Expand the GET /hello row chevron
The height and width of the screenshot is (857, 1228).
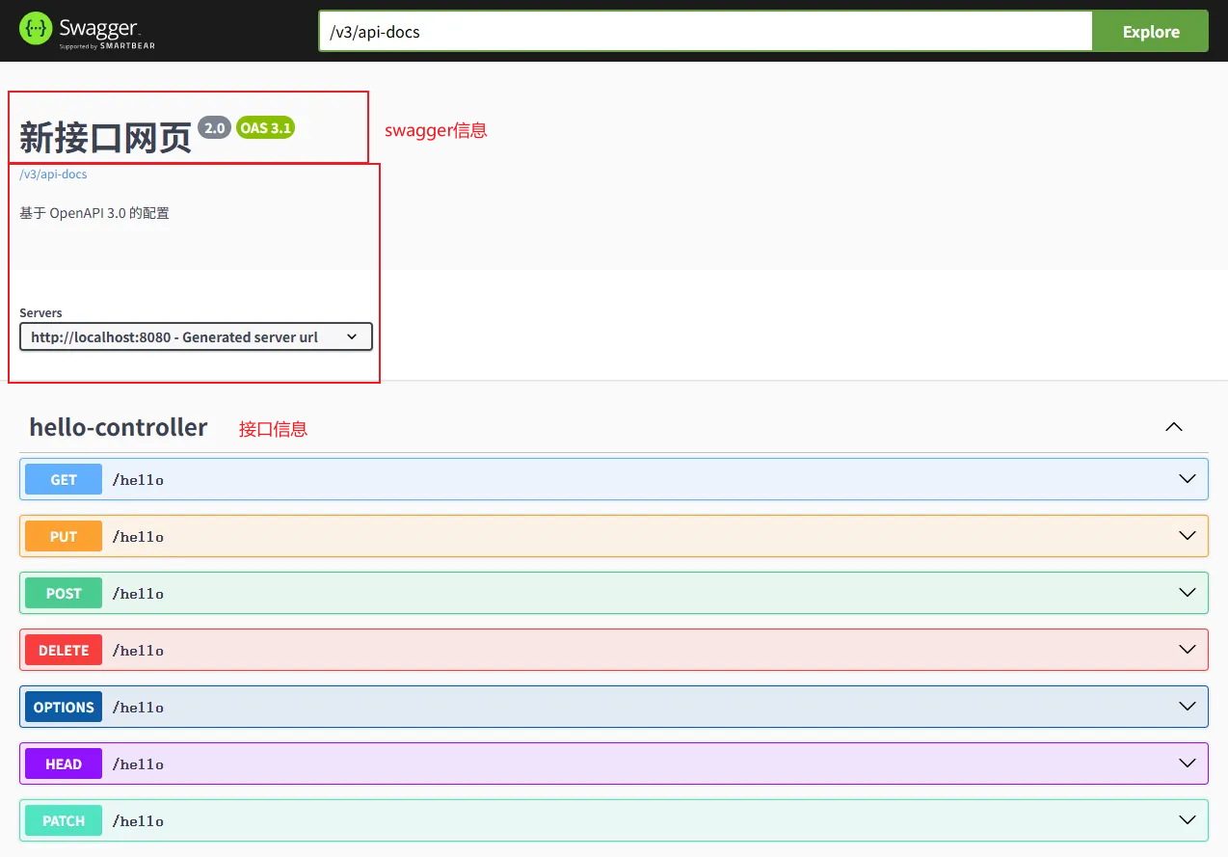tap(1188, 479)
